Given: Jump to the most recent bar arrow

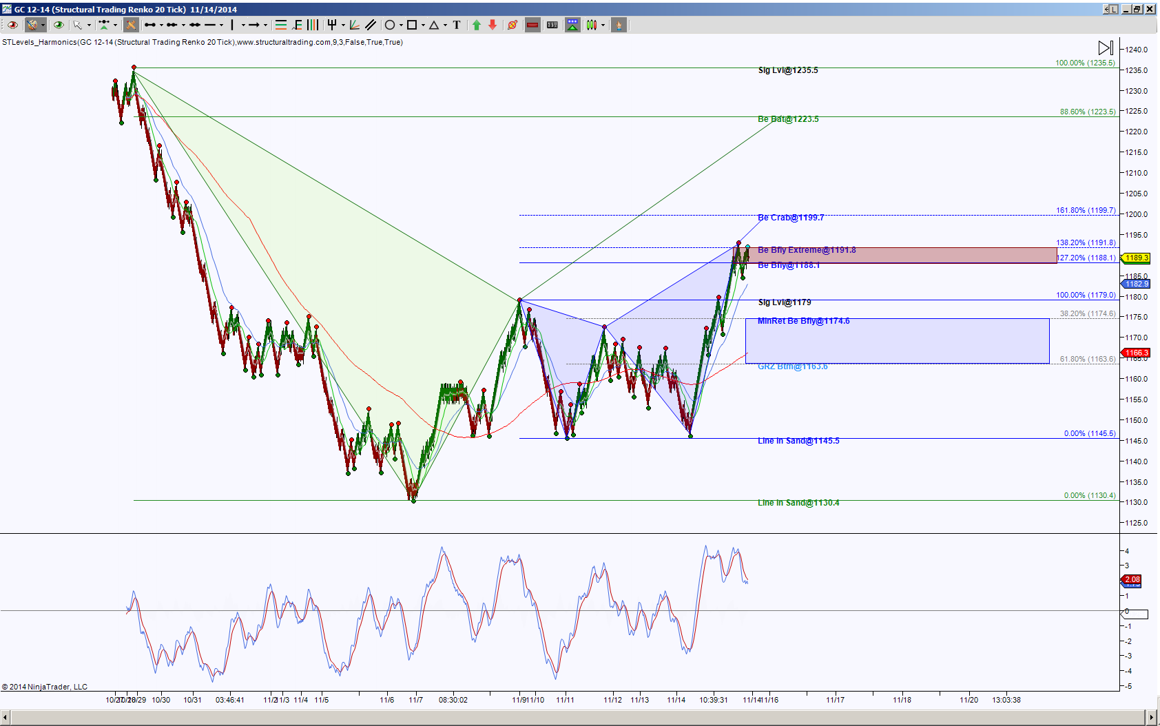Looking at the screenshot, I should (x=1105, y=48).
